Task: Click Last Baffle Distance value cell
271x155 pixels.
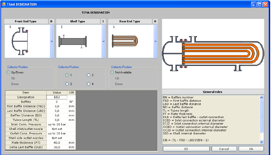Action: click(57, 111)
